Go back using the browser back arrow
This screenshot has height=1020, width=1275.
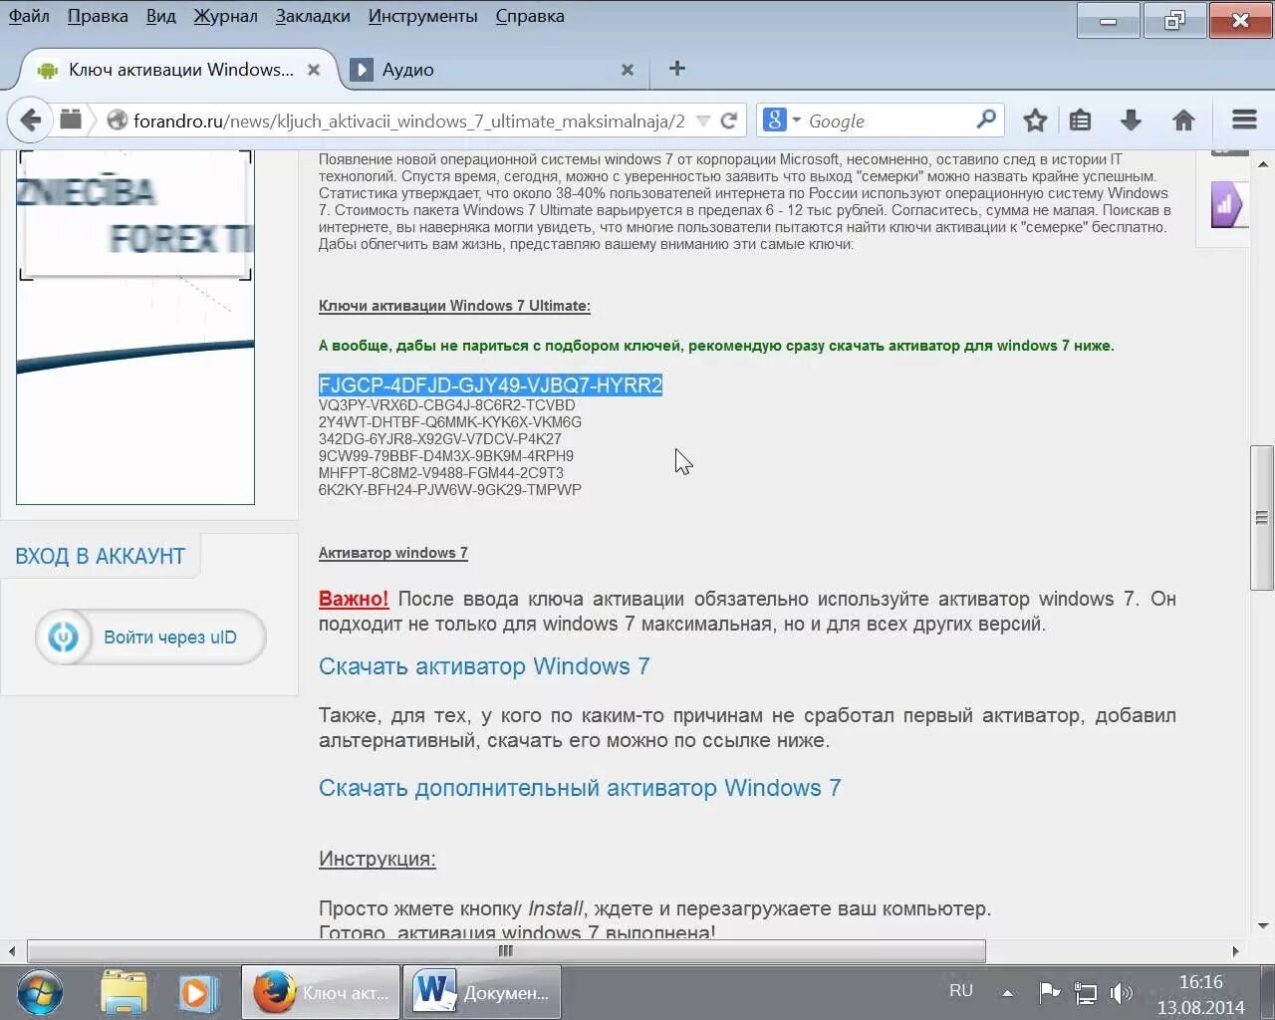[31, 121]
